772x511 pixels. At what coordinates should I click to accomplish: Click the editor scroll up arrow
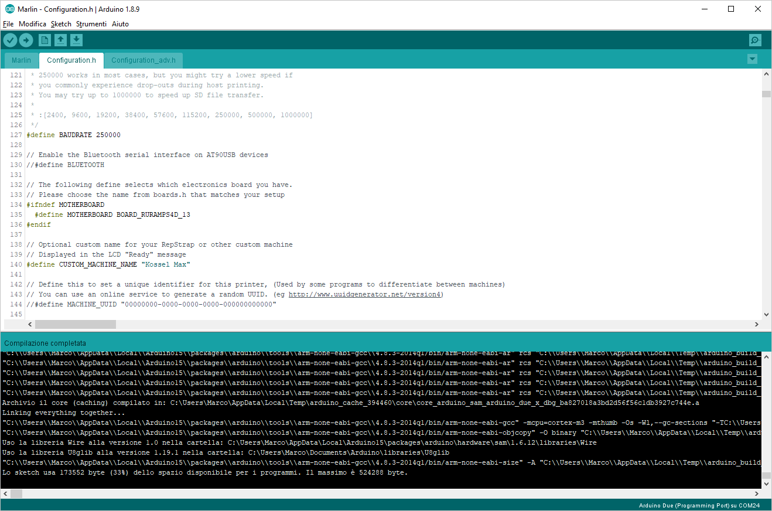766,74
